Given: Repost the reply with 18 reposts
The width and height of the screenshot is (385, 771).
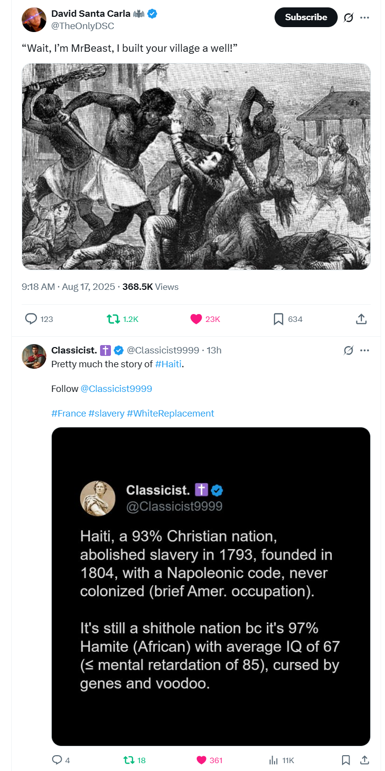Looking at the screenshot, I should click(x=130, y=760).
